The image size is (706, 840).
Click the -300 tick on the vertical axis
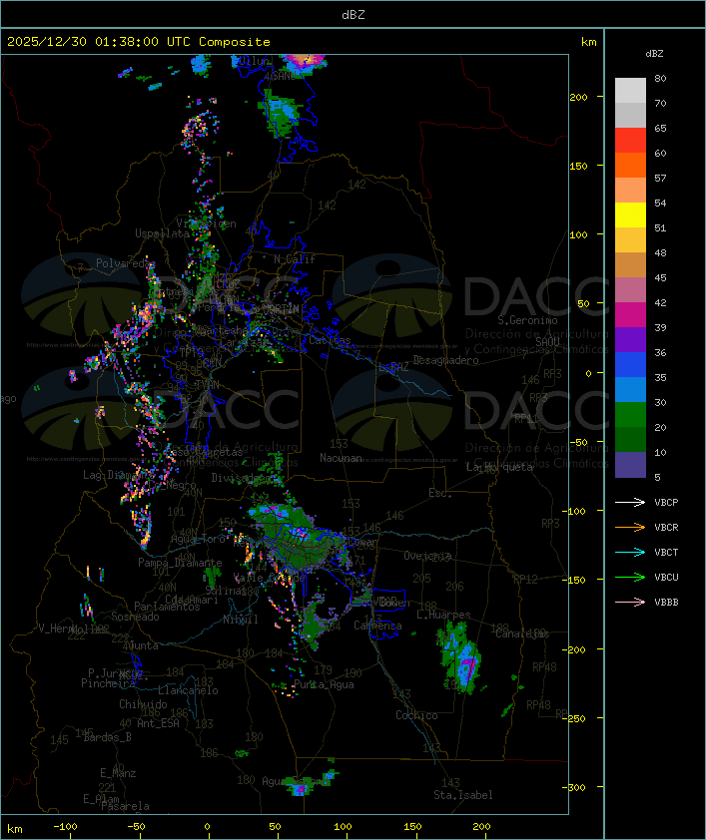(574, 787)
